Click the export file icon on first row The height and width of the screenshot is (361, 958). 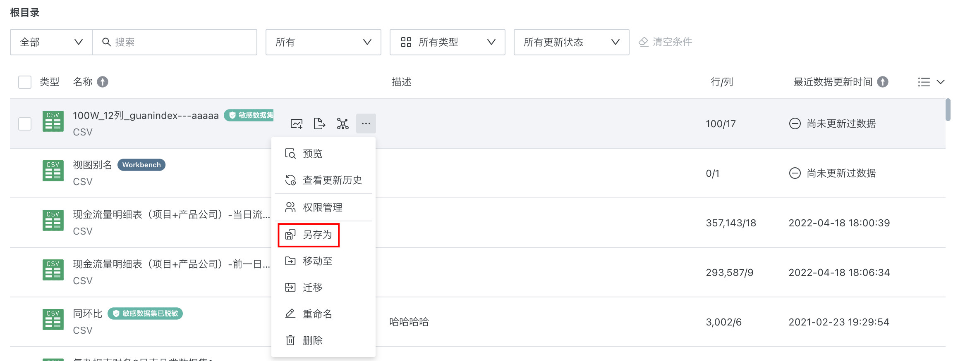coord(319,123)
